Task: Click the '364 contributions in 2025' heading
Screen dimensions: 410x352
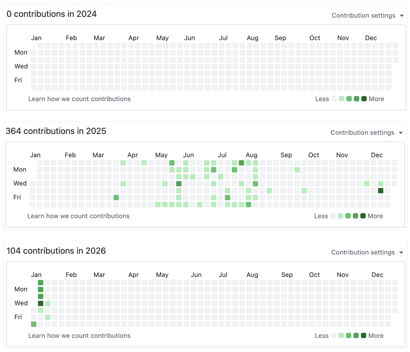Action: (x=56, y=131)
